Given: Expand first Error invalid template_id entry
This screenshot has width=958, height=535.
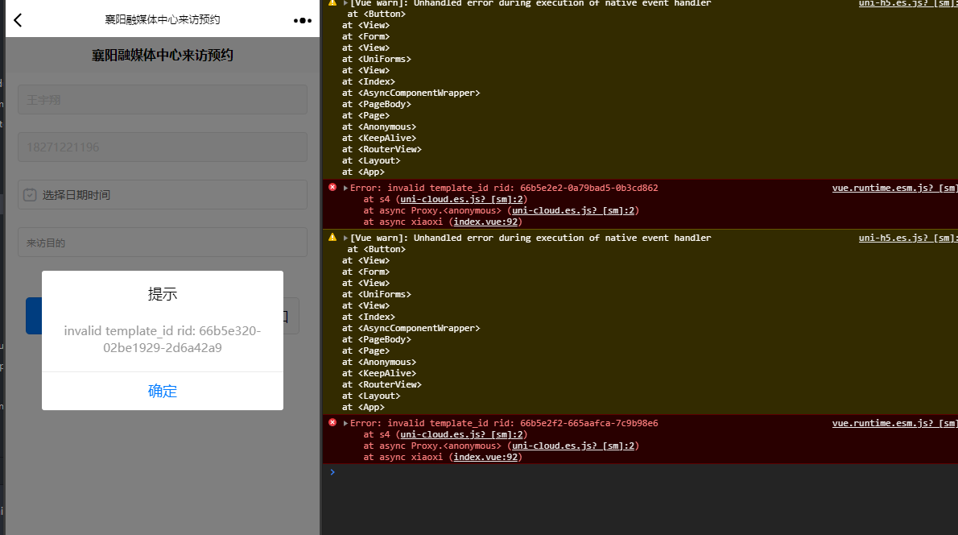Looking at the screenshot, I should 345,188.
